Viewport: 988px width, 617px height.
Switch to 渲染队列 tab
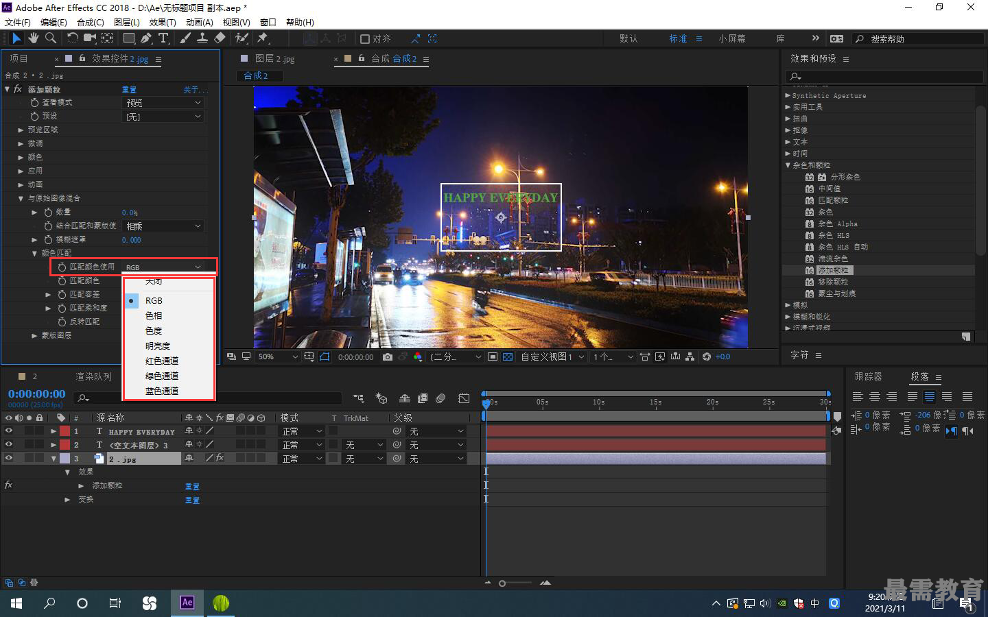(93, 376)
